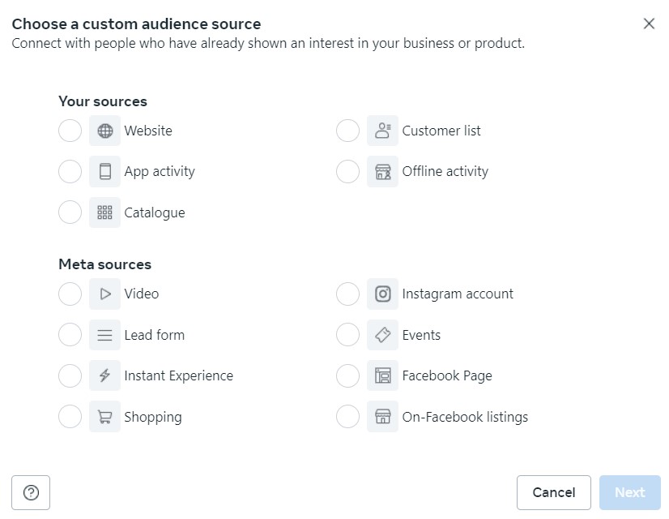This screenshot has width=669, height=519.
Task: Click the Instagram account label text
Action: (x=458, y=294)
